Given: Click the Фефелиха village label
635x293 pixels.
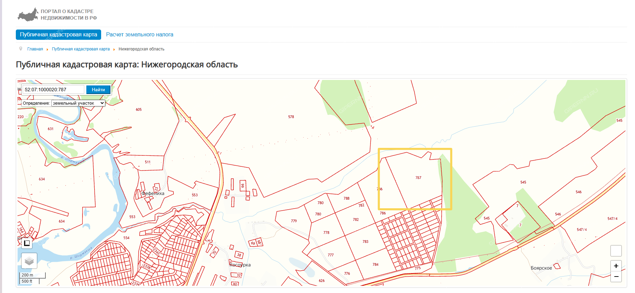Looking at the screenshot, I should coord(153,194).
